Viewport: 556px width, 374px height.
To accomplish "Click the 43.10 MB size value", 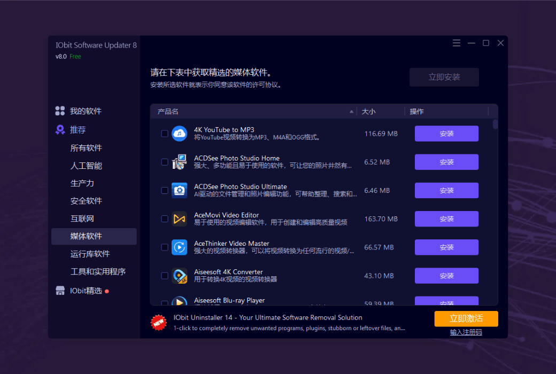I will click(379, 276).
